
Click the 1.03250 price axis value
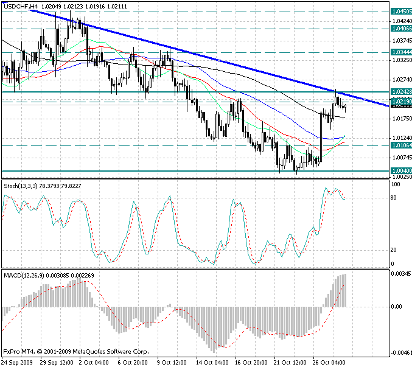click(402, 60)
